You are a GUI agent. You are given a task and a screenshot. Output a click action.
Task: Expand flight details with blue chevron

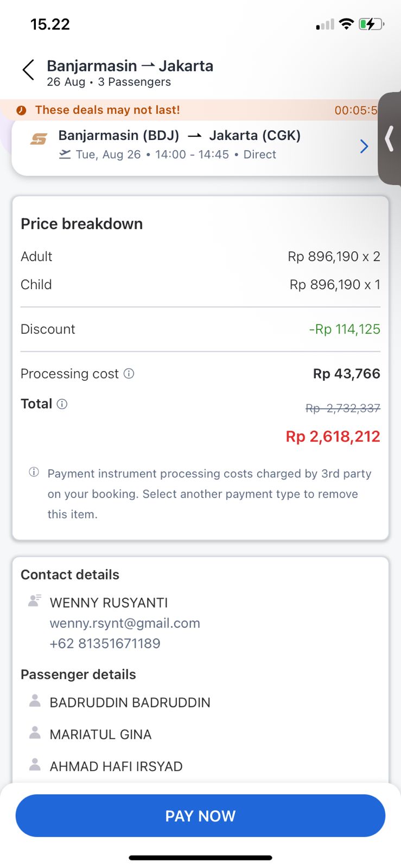pos(364,146)
